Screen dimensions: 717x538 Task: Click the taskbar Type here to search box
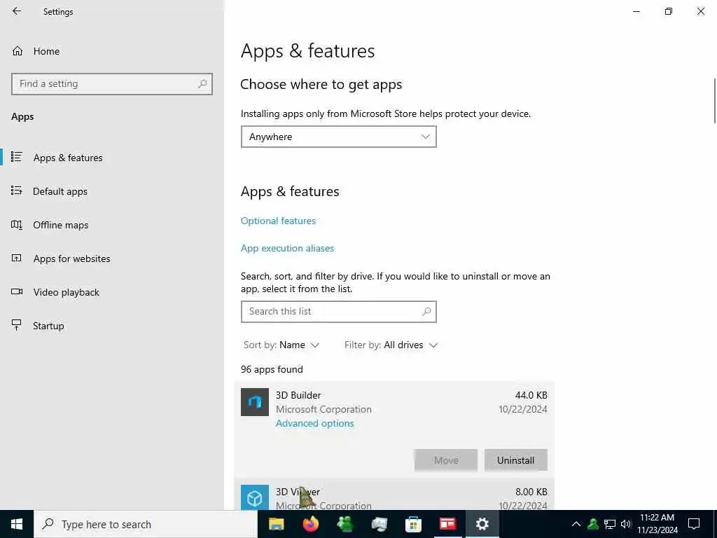click(146, 524)
